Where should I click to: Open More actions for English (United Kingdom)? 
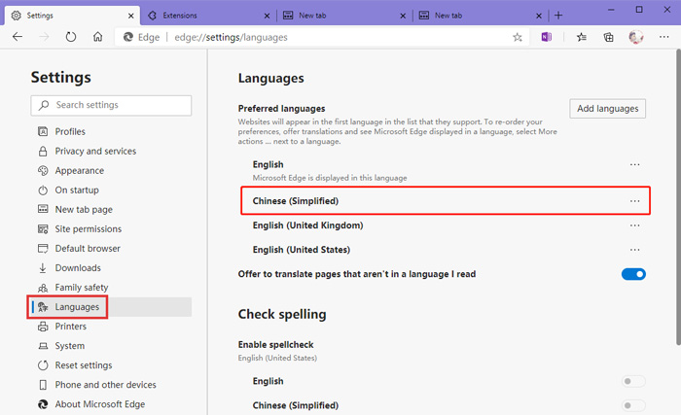(634, 225)
